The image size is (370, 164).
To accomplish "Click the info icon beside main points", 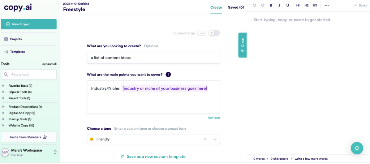I will coord(168,74).
